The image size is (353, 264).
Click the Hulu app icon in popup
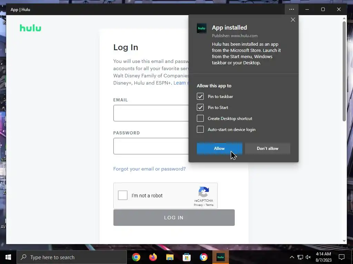[201, 28]
